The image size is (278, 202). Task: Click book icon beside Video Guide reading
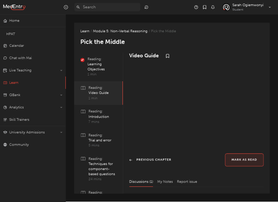click(83, 88)
